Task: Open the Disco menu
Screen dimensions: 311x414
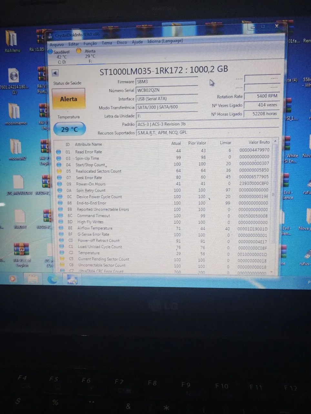Action: click(122, 42)
